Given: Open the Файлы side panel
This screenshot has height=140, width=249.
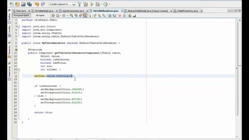Looking at the screenshot, I should [x=9, y=18].
